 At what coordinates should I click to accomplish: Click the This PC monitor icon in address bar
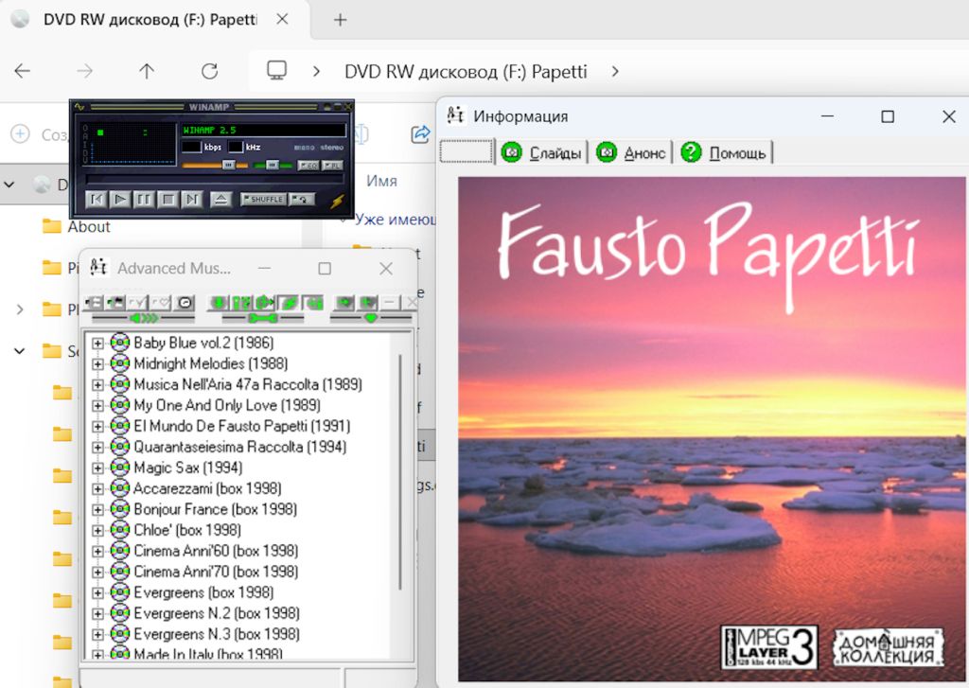click(x=276, y=70)
